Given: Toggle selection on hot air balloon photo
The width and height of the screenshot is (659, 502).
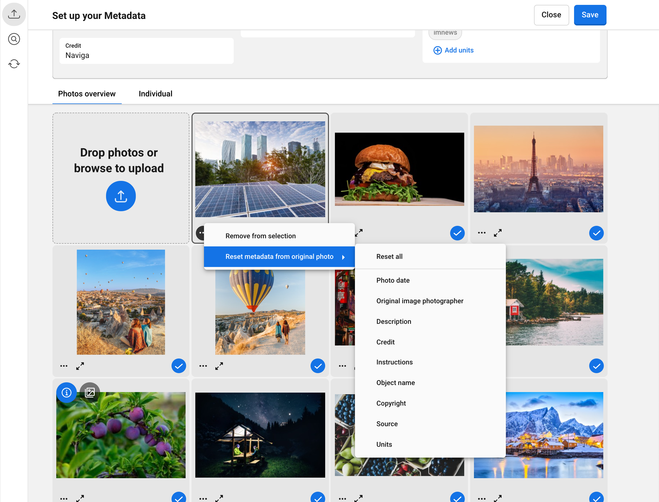Looking at the screenshot, I should pos(318,366).
